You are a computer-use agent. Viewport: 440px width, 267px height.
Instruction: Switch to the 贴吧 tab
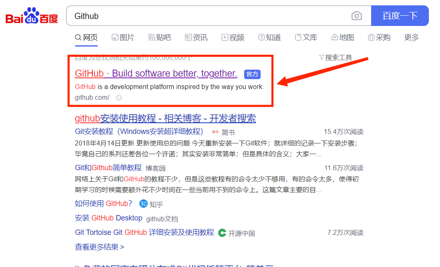tap(160, 37)
